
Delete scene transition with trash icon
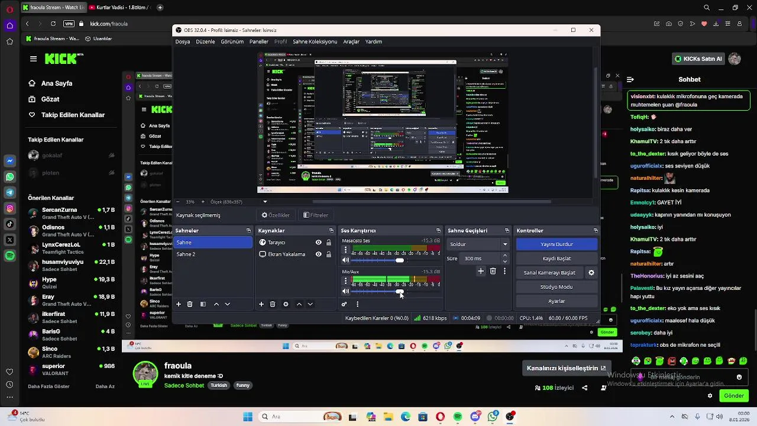(493, 271)
